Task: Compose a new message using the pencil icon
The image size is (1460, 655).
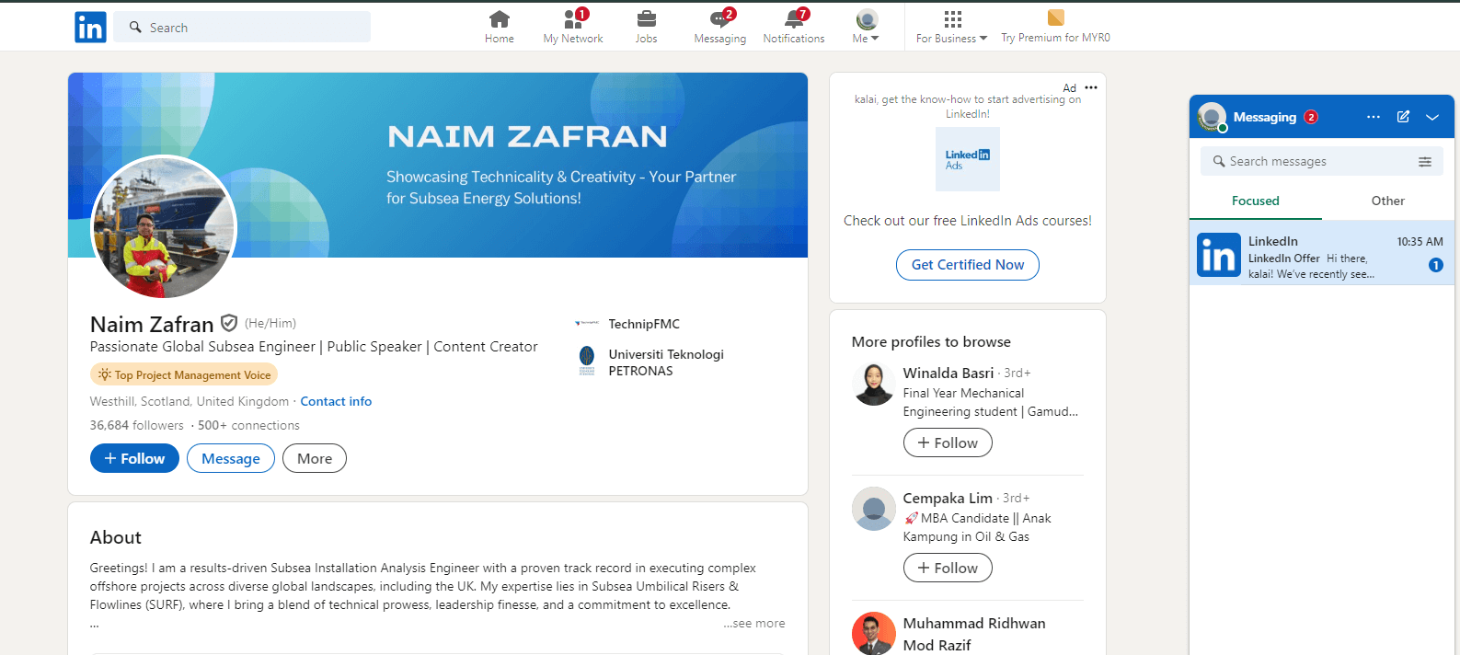Action: pyautogui.click(x=1403, y=117)
